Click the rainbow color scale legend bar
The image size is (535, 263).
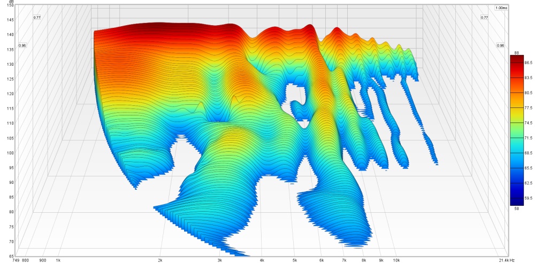(x=517, y=130)
